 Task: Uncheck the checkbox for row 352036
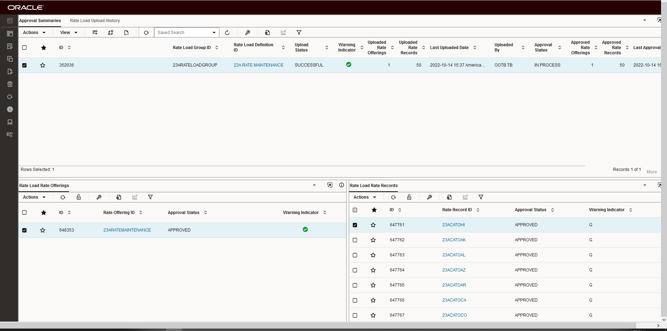[x=25, y=65]
